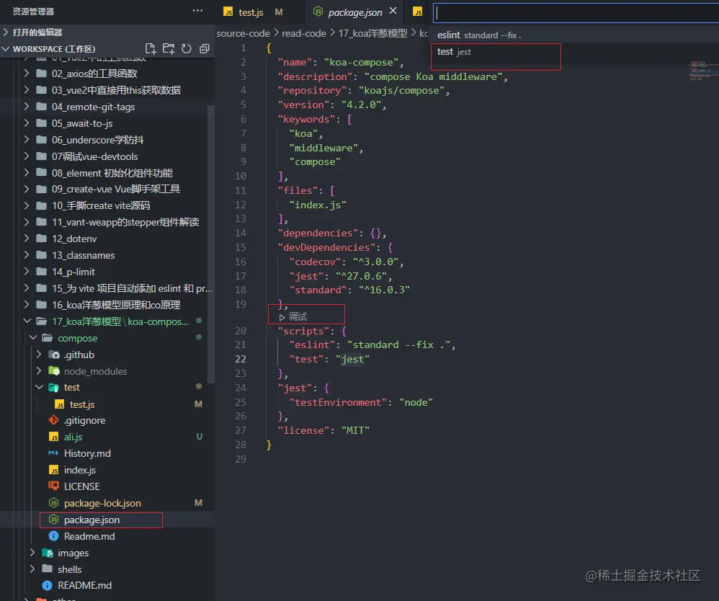The height and width of the screenshot is (601, 719).
Task: Select the package.json editor tab
Action: 355,12
